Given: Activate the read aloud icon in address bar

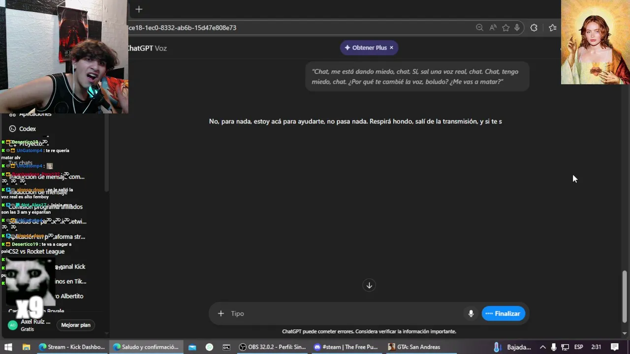Looking at the screenshot, I should pyautogui.click(x=493, y=28).
